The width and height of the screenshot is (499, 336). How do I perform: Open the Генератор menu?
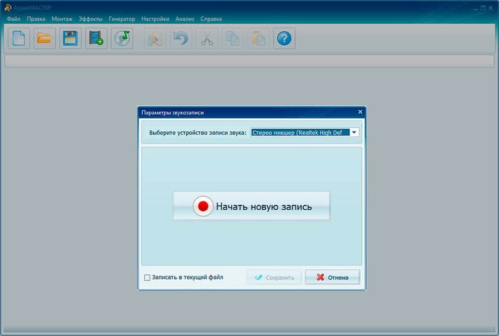pos(122,19)
